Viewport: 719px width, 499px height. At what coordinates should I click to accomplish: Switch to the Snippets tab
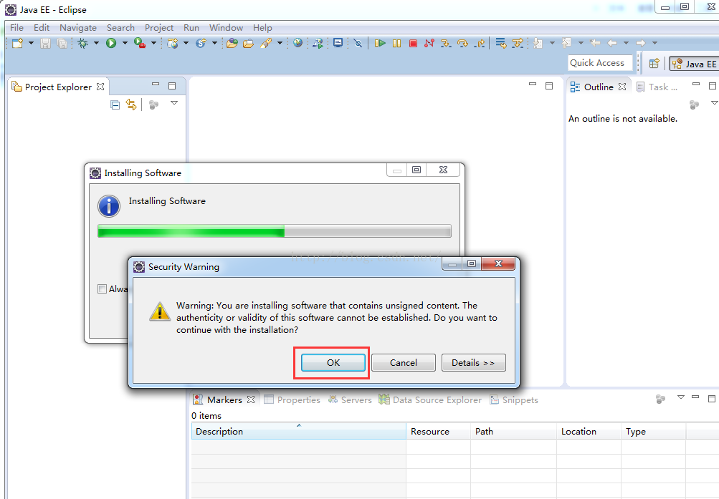(514, 400)
